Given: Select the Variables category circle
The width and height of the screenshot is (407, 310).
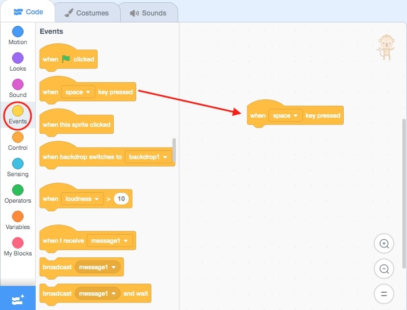Looking at the screenshot, I should 18,216.
